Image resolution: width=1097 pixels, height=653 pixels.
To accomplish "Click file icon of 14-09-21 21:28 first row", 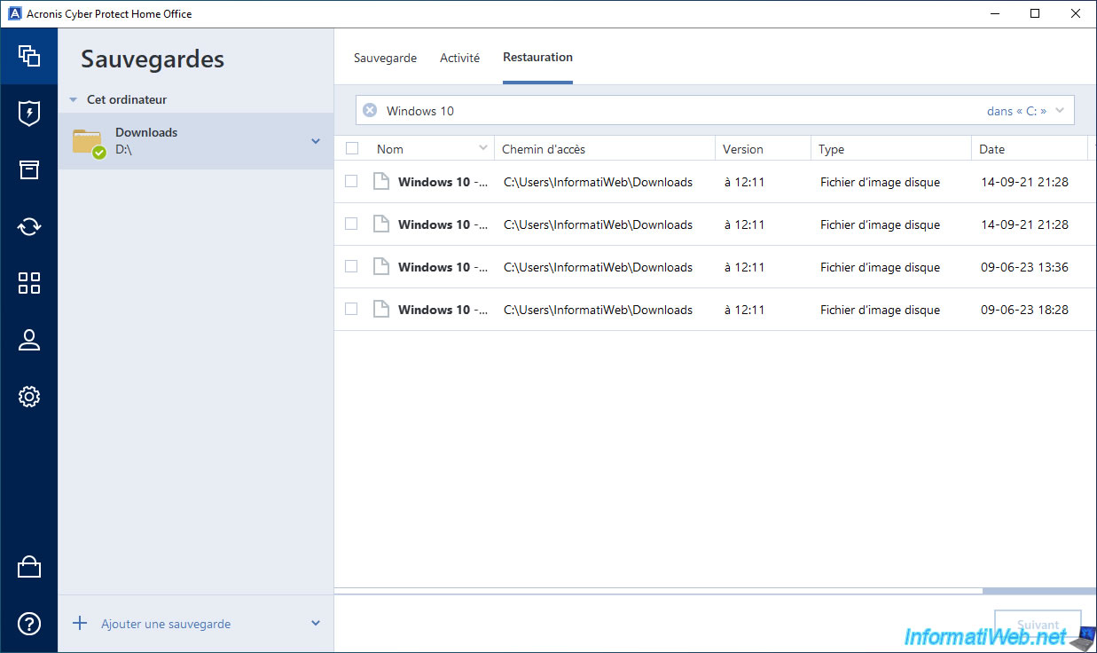I will tap(381, 182).
